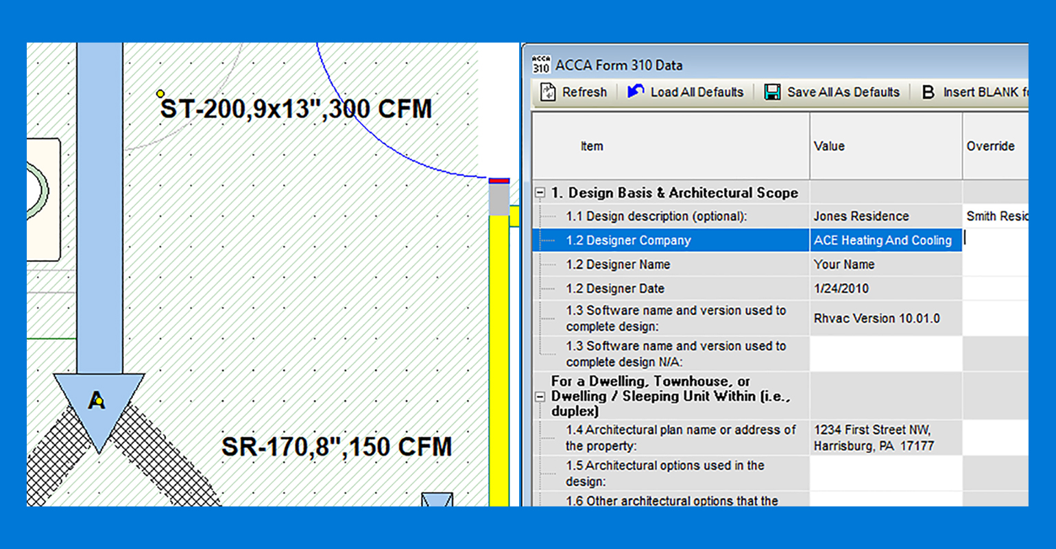
Task: Collapse the For a Dwelling, Townhouse section
Action: 540,396
